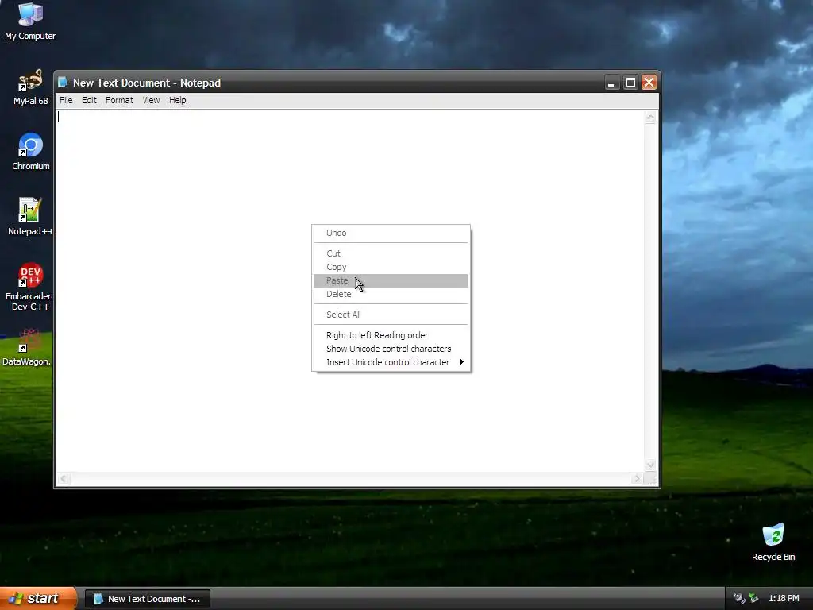Screen dimensions: 813x610
Task: Click the Notepad title bar icon
Action: click(63, 83)
